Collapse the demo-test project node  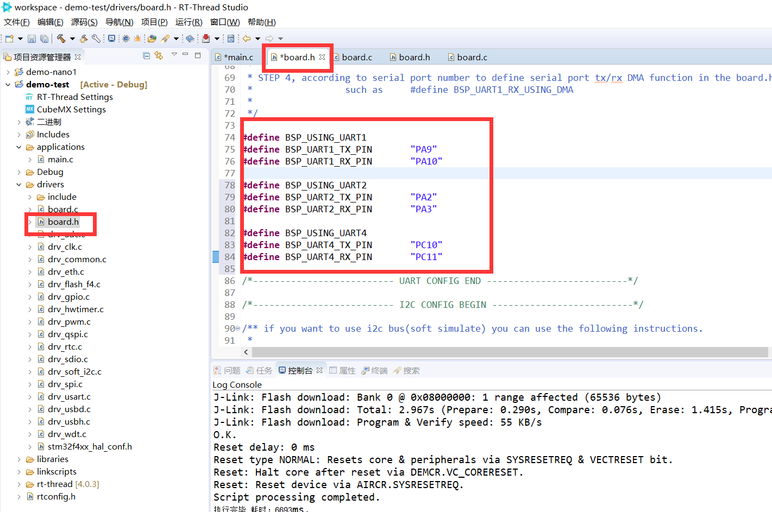coord(8,85)
